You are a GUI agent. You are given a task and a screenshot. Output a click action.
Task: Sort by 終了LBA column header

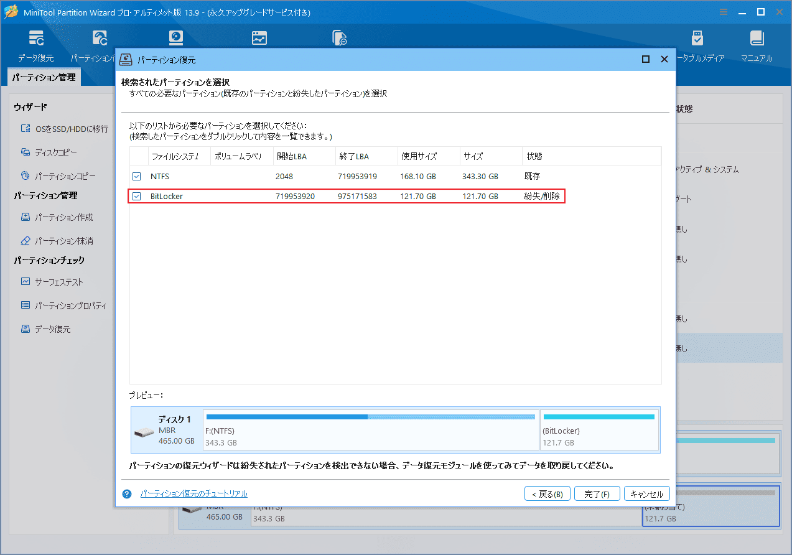coord(366,156)
